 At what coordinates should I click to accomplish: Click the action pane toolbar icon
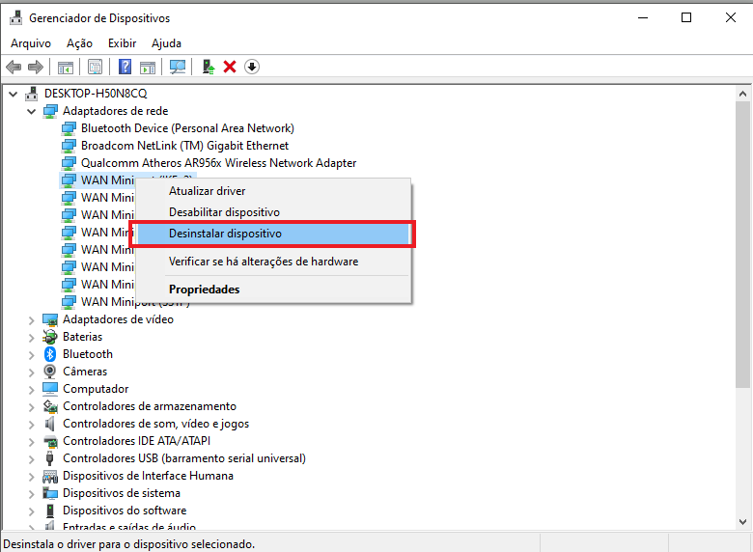[x=148, y=68]
